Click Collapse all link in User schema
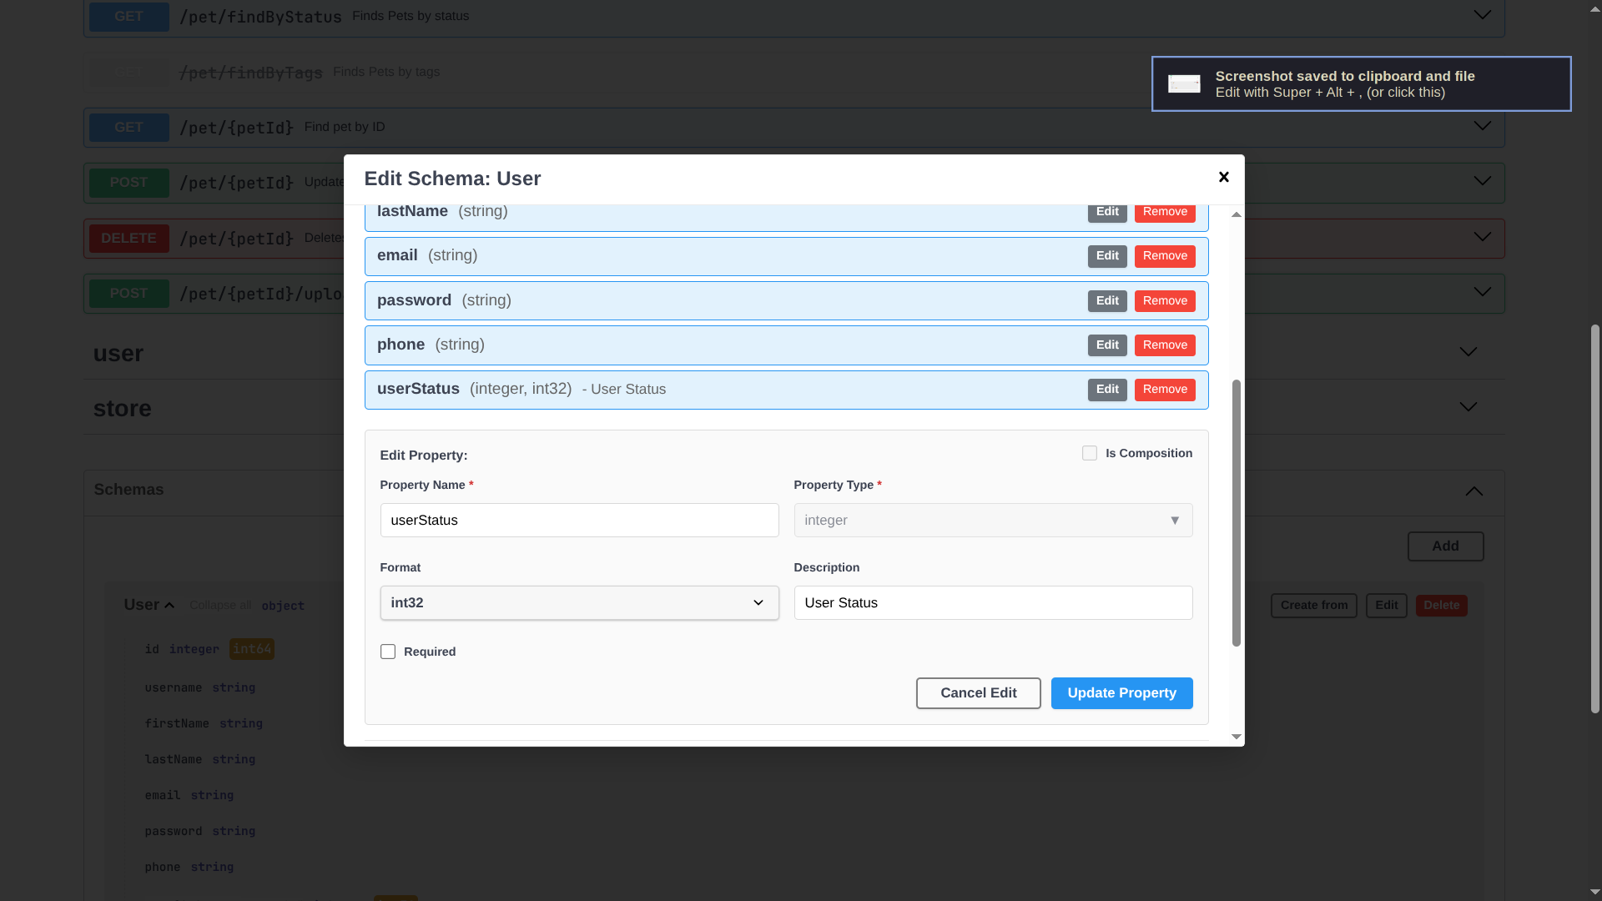Viewport: 1602px width, 901px height. click(x=220, y=606)
